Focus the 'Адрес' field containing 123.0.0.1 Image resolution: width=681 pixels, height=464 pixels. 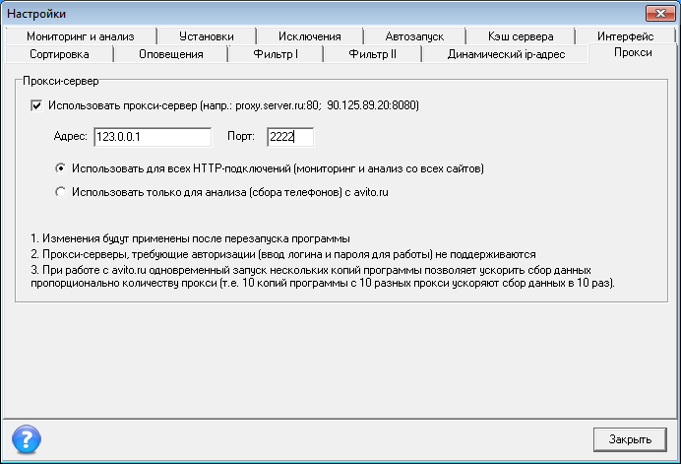pyautogui.click(x=153, y=137)
